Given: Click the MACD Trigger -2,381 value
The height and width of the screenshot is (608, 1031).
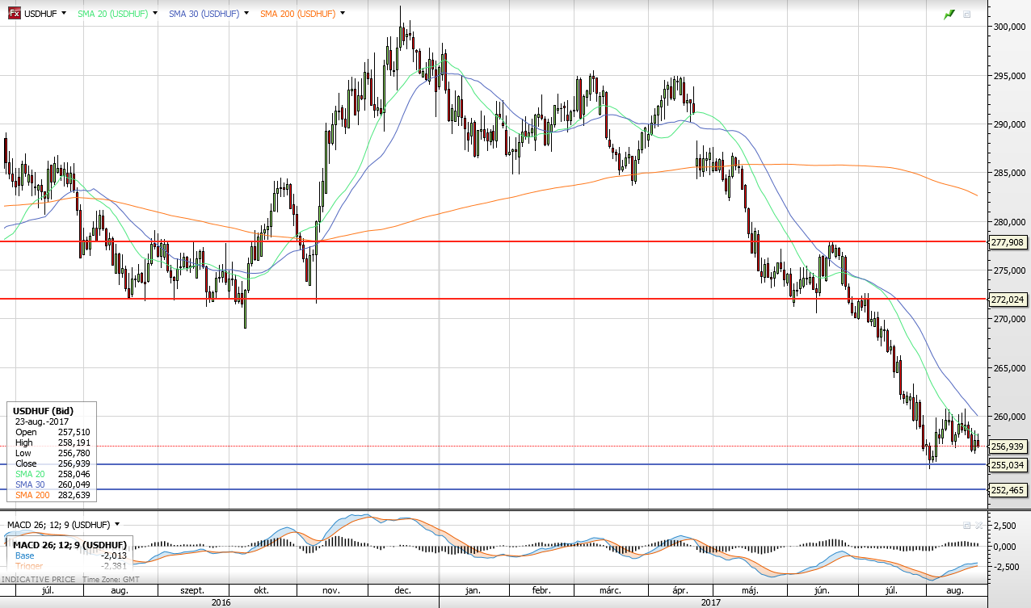Looking at the screenshot, I should [x=114, y=566].
